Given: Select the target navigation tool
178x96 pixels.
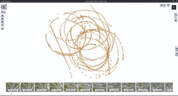Looking at the screenshot, I should (x=2, y=25).
